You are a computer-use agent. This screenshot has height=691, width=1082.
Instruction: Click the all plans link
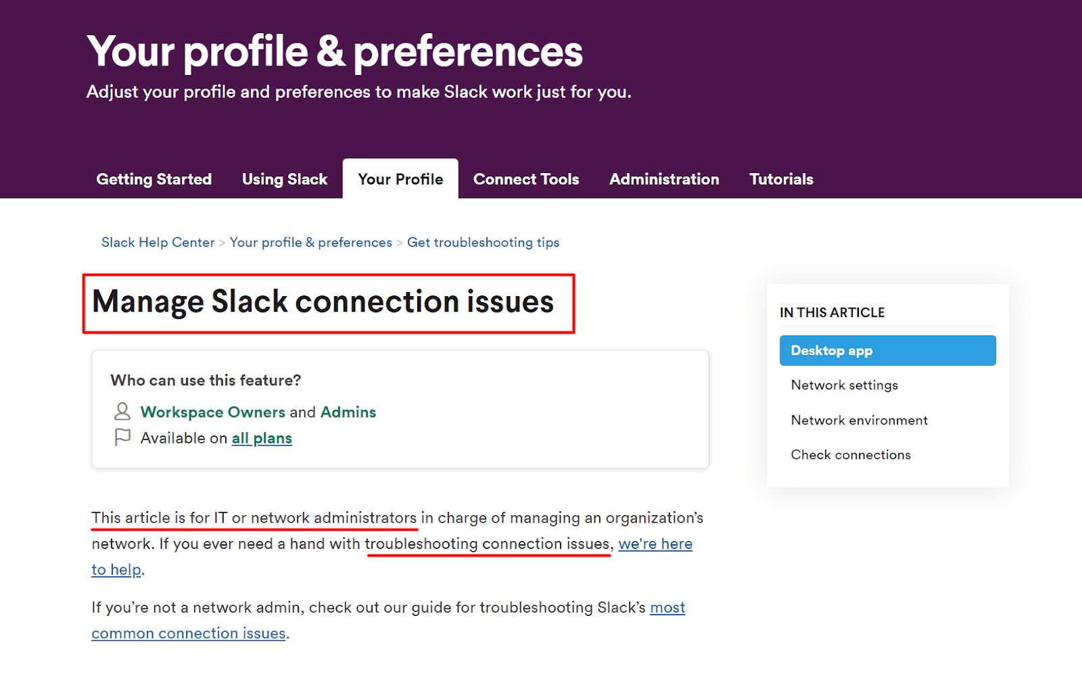click(262, 438)
